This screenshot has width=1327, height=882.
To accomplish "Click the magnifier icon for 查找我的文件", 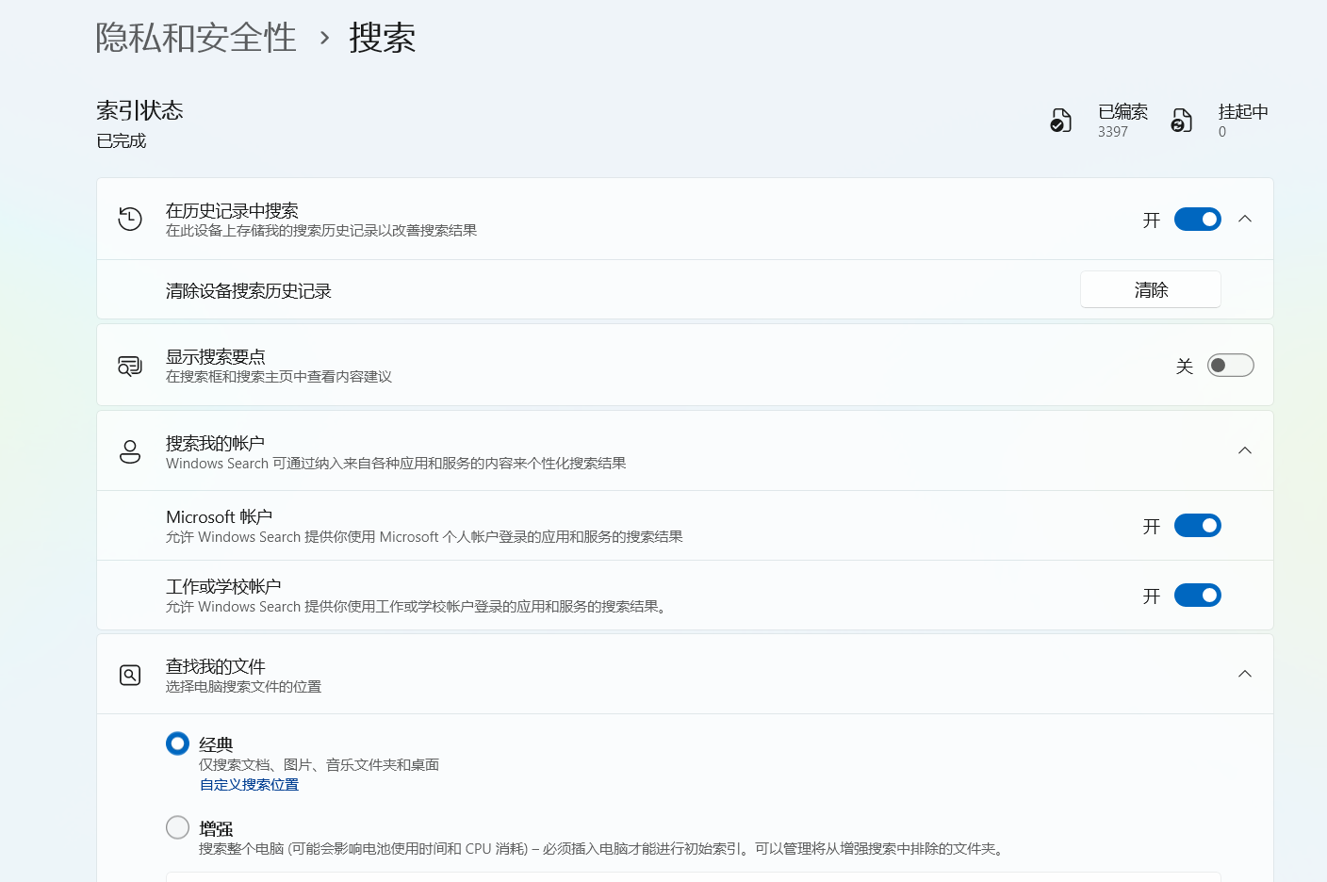I will coord(130,675).
